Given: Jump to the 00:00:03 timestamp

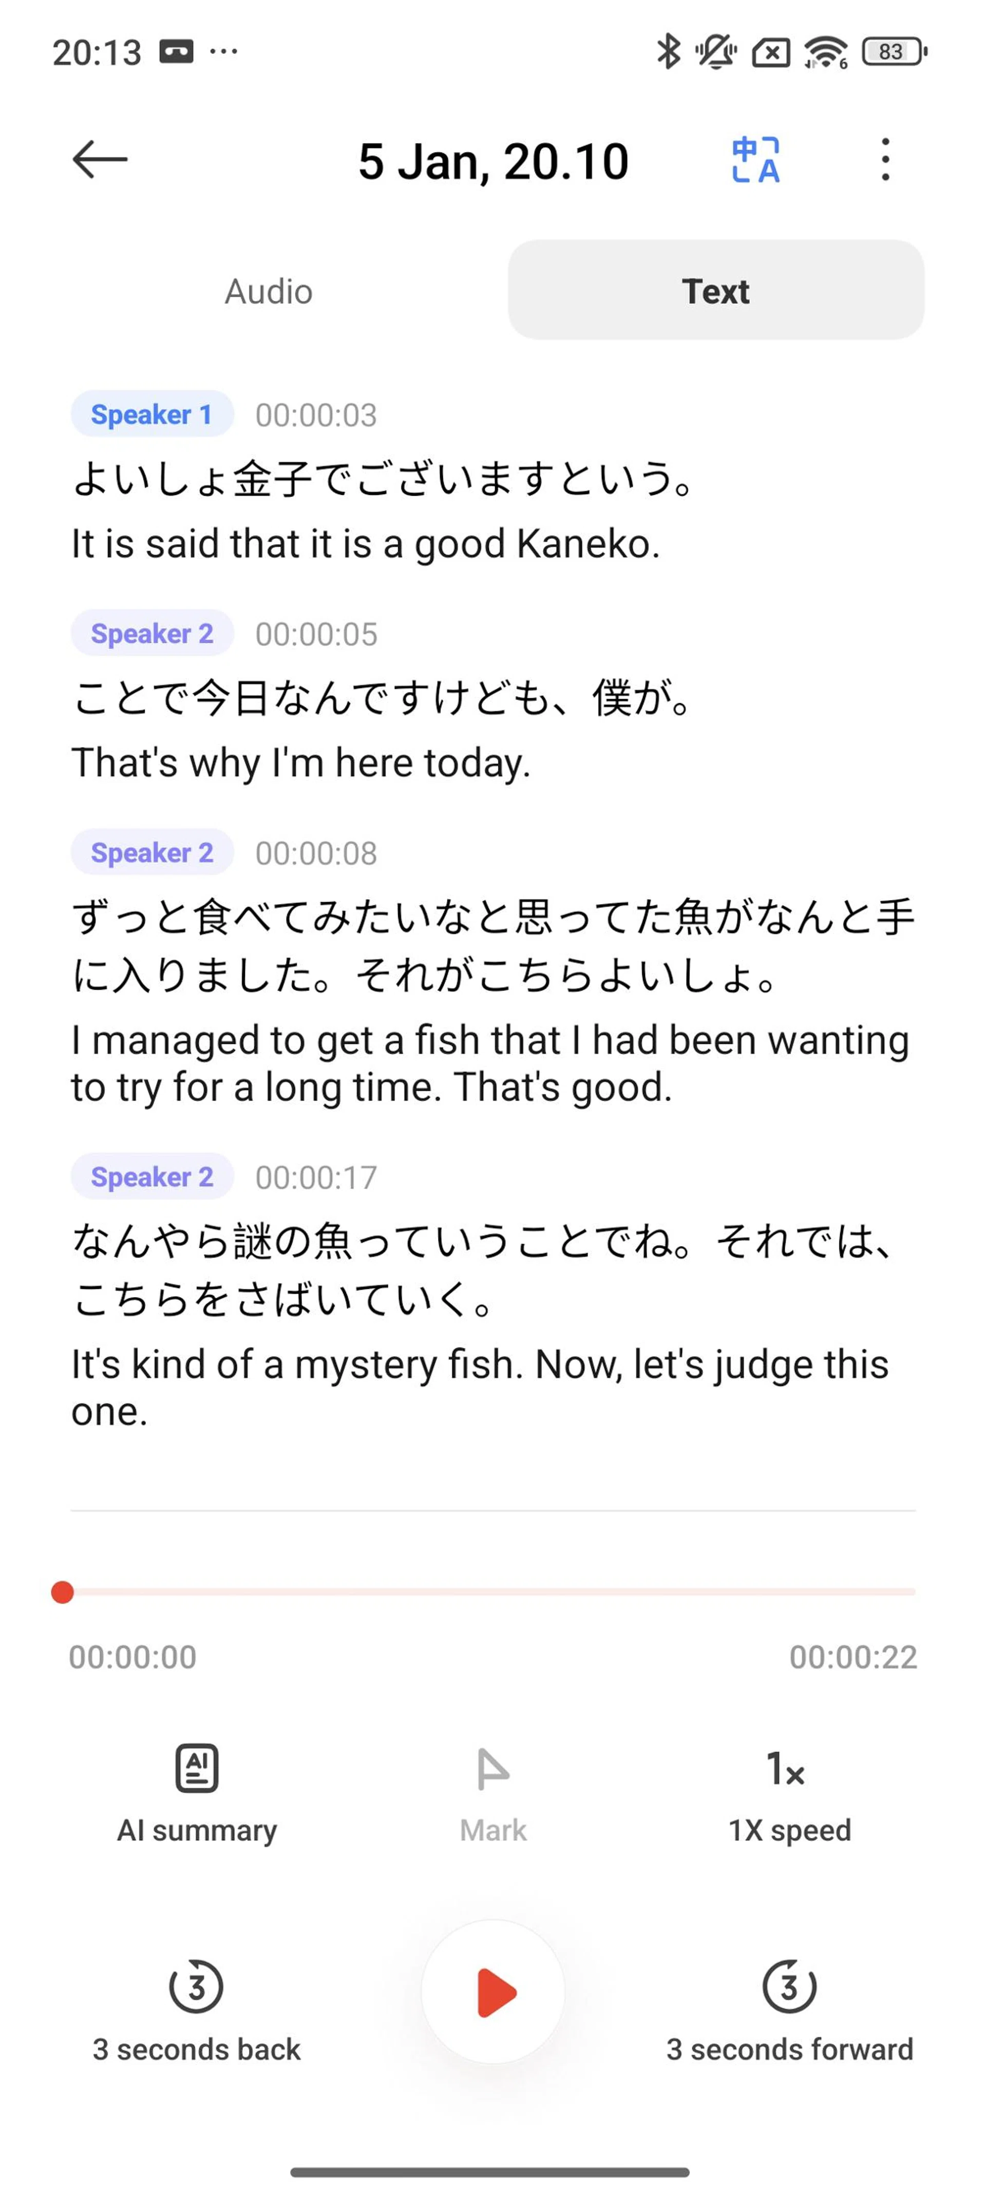Looking at the screenshot, I should [316, 416].
